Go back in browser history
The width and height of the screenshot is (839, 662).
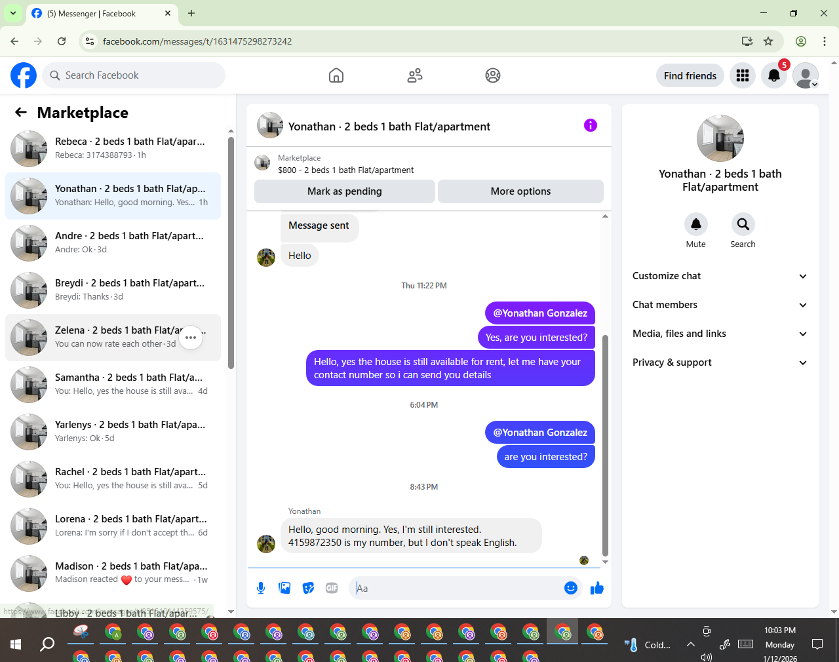click(x=14, y=41)
